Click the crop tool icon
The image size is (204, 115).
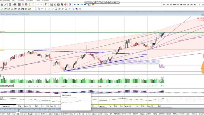coord(62,4)
